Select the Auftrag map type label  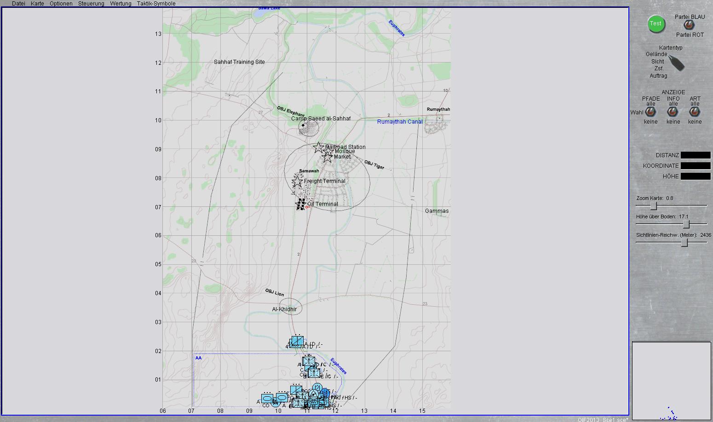click(x=658, y=76)
